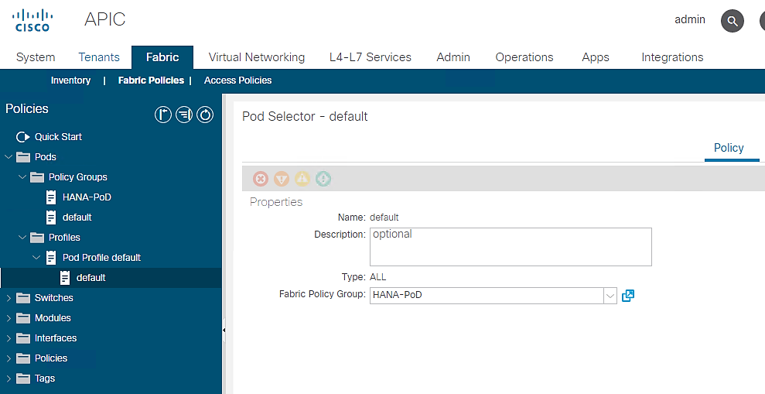Open the Tenants menu tab
Screen dimensions: 765x394
click(x=99, y=57)
